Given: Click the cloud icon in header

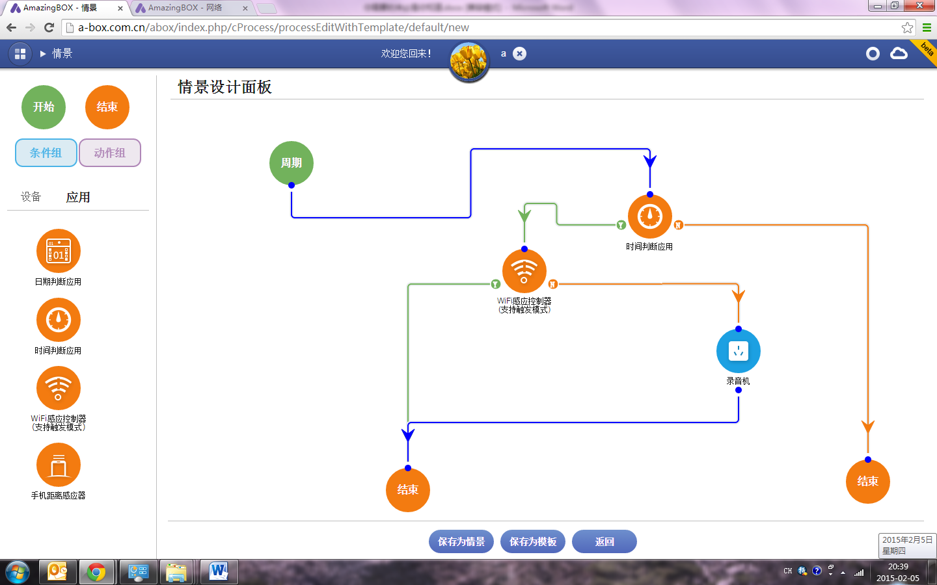Looking at the screenshot, I should (899, 54).
